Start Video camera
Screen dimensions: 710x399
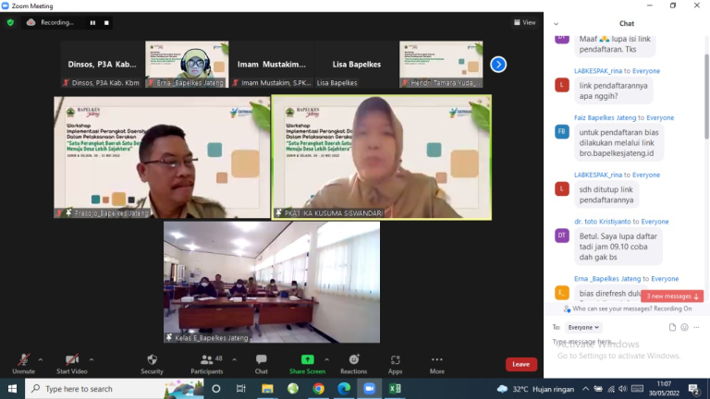click(71, 364)
